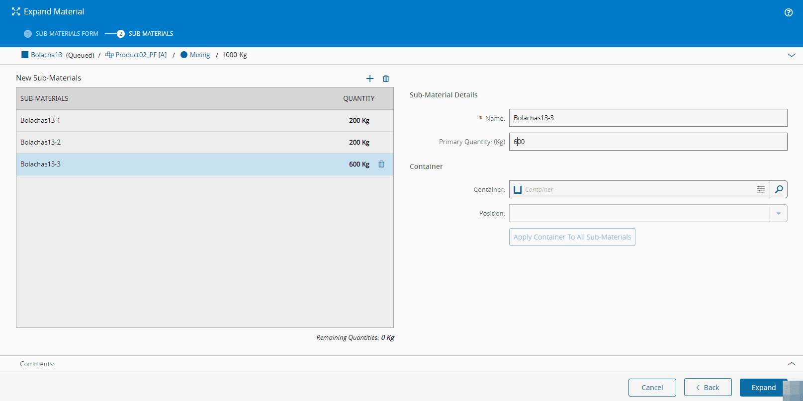Click the container search magnifier icon
This screenshot has height=401, width=803.
779,189
